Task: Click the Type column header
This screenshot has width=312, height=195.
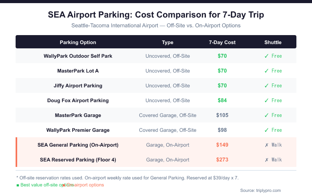Action: [x=168, y=43]
